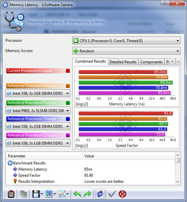This screenshot has width=187, height=202.
Task: Click the green back arrow
Action: 77,194
